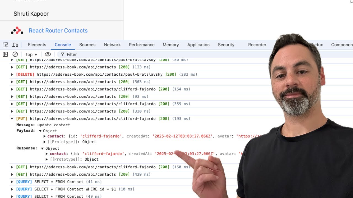Viewport: 353px width, 198px height.
Task: Expand the GET contacts entry taking 303 ms
Action: 12,82
